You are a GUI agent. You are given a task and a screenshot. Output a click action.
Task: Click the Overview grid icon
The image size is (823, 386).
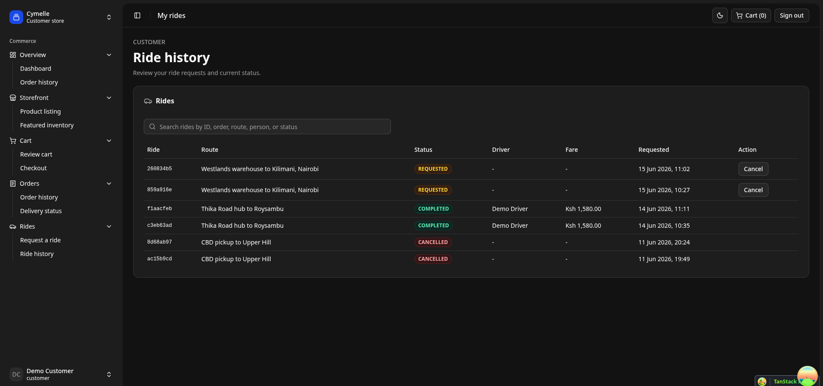pos(13,55)
